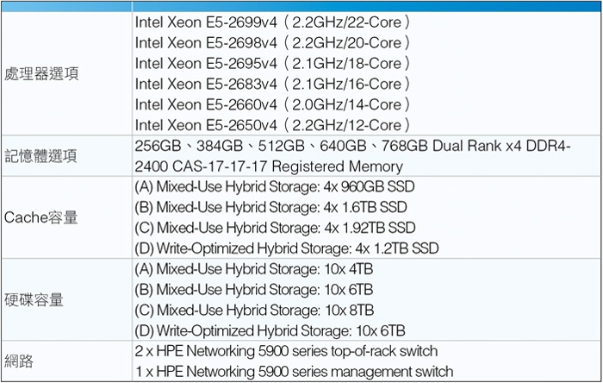Select disk option (A) 10x 4TB
603x383 pixels.
pos(254,268)
